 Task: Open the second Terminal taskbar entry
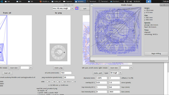click(x=104, y=1)
